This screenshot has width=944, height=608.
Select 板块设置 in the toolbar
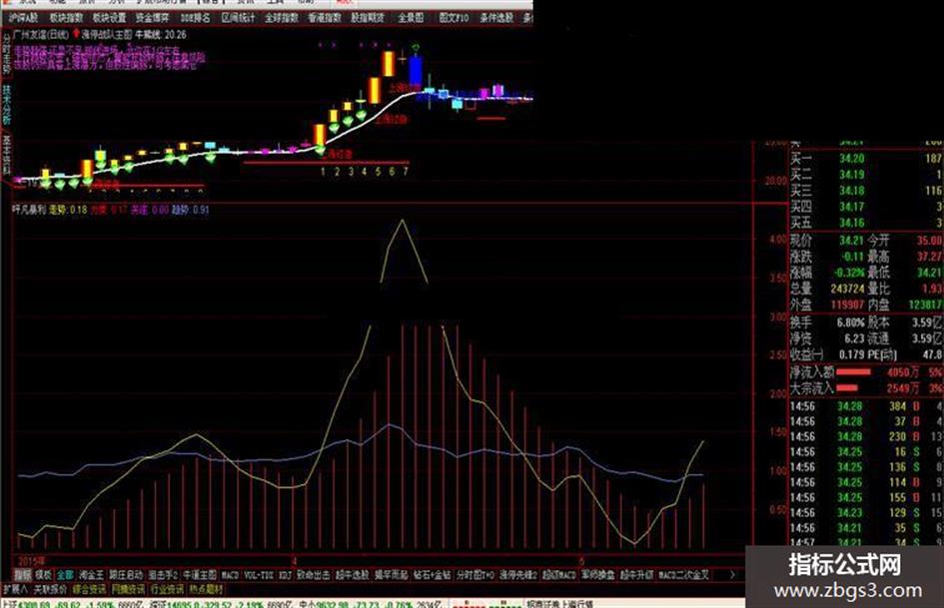[109, 18]
